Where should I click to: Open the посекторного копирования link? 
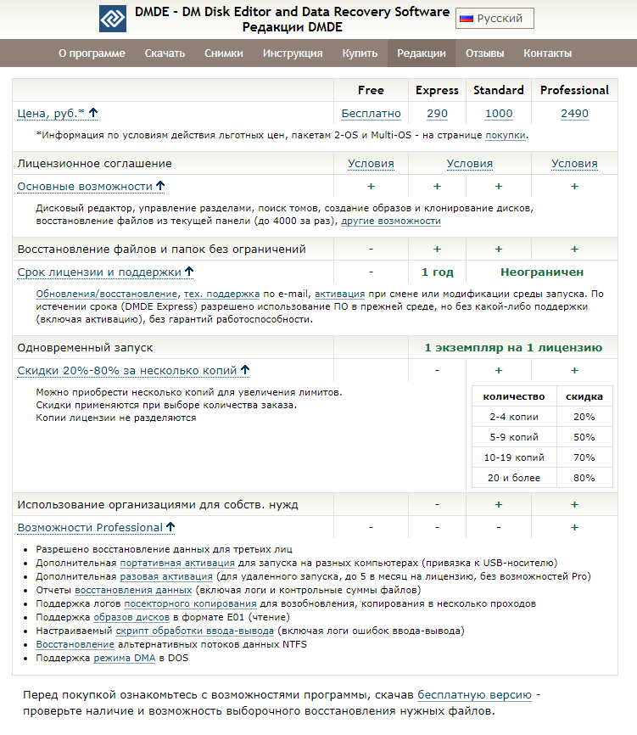tap(190, 603)
